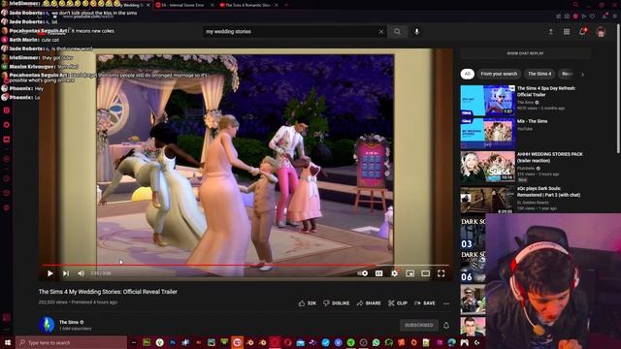The image size is (621, 349).
Task: Open Spa Day Refresh trailer thumbnail
Action: [x=487, y=101]
